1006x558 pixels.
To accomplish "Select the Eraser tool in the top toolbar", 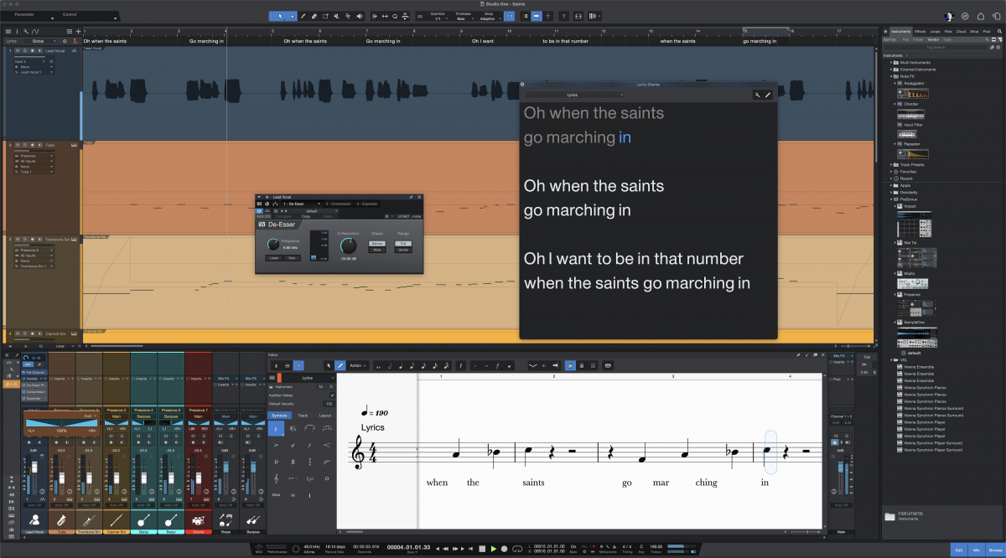I will point(314,16).
